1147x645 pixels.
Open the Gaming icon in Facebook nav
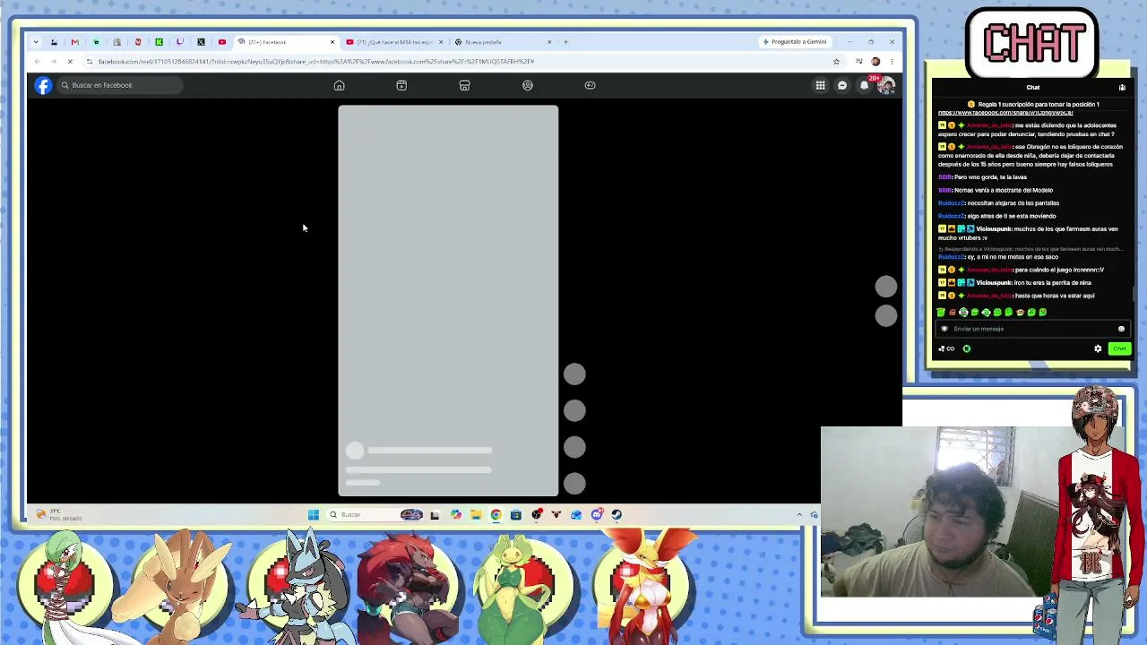(x=590, y=85)
